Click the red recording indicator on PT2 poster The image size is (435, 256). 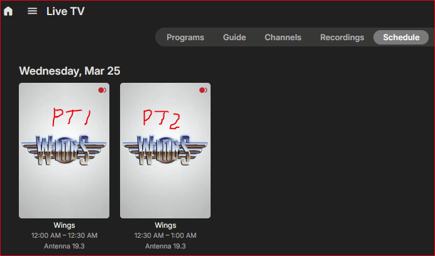pyautogui.click(x=203, y=90)
